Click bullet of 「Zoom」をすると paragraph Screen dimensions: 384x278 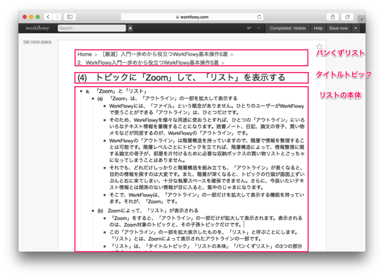(104, 218)
